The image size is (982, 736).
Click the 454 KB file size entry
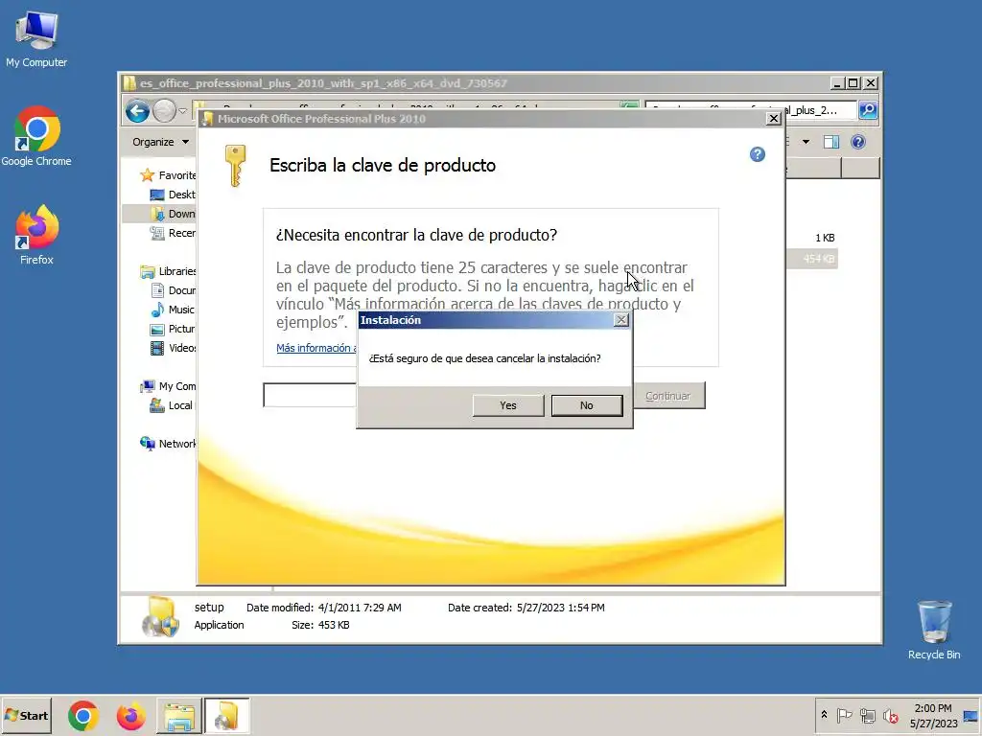(820, 259)
